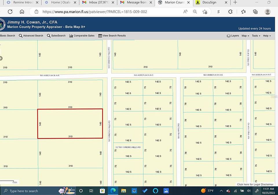Open the Advanced Search tool

[31, 36]
